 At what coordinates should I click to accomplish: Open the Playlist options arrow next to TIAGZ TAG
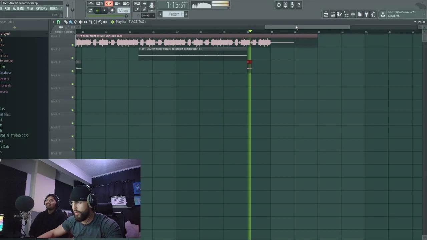[x=146, y=22]
